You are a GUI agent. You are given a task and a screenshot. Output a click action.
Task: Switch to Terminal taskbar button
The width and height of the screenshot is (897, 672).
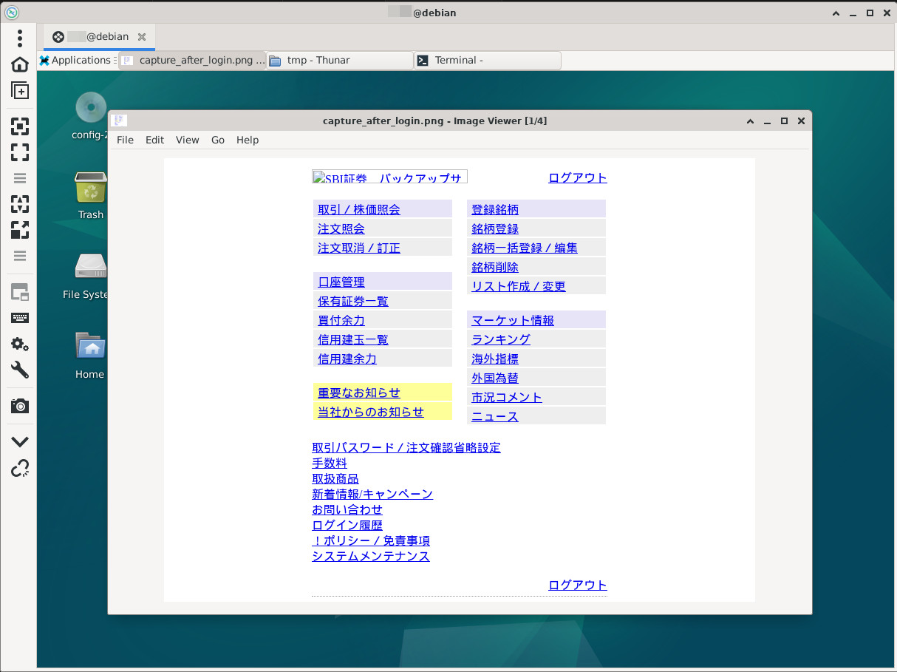[488, 61]
